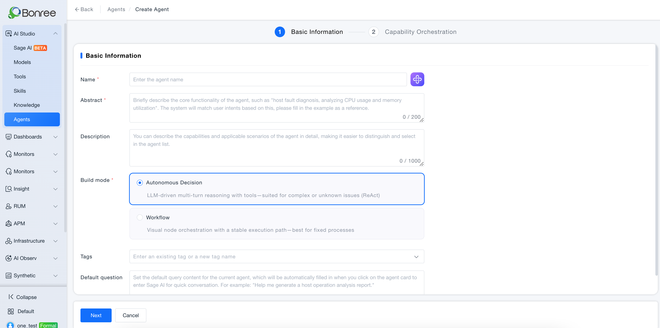Focus the Tags input field

[277, 256]
